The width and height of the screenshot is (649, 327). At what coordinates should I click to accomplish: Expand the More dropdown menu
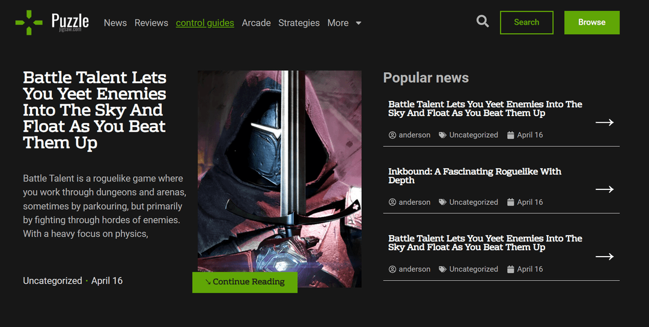coord(344,23)
